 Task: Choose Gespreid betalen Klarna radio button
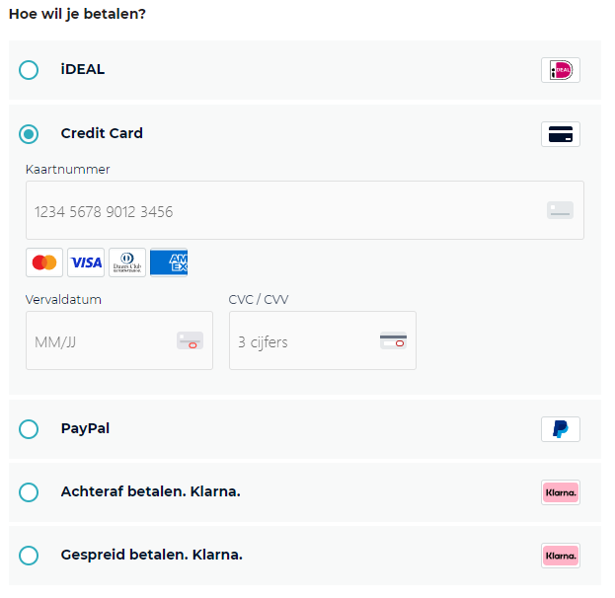29,556
